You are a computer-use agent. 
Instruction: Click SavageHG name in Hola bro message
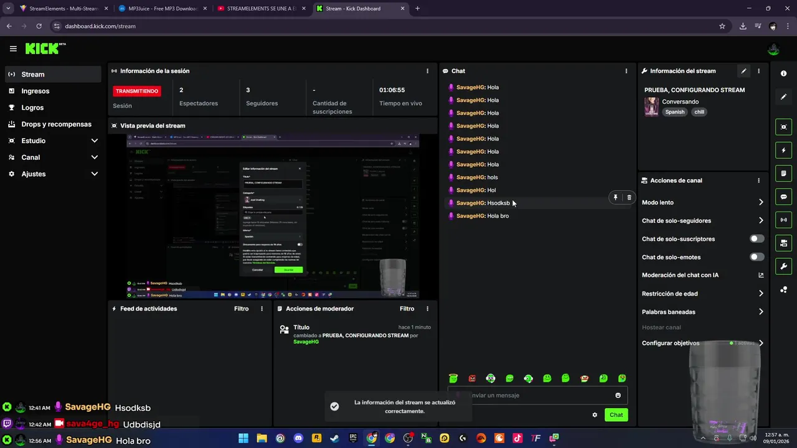pyautogui.click(x=471, y=216)
